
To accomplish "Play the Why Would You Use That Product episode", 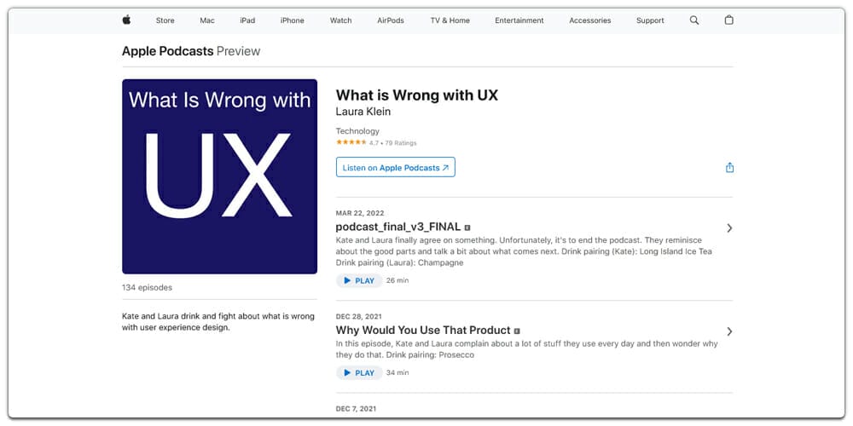I will pyautogui.click(x=359, y=373).
